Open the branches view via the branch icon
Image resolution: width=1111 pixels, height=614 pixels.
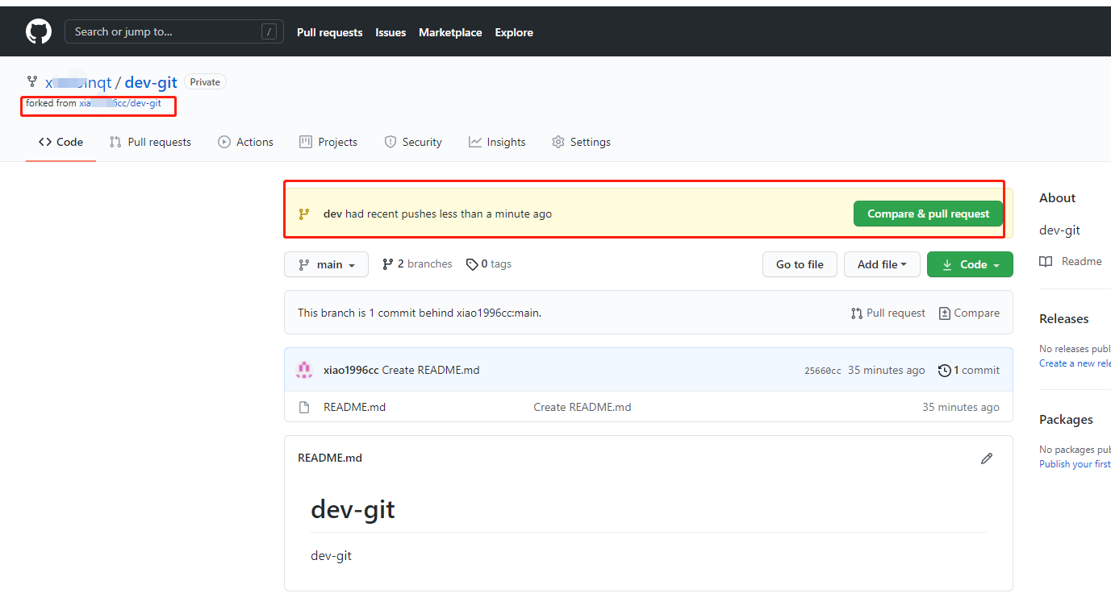coord(388,263)
